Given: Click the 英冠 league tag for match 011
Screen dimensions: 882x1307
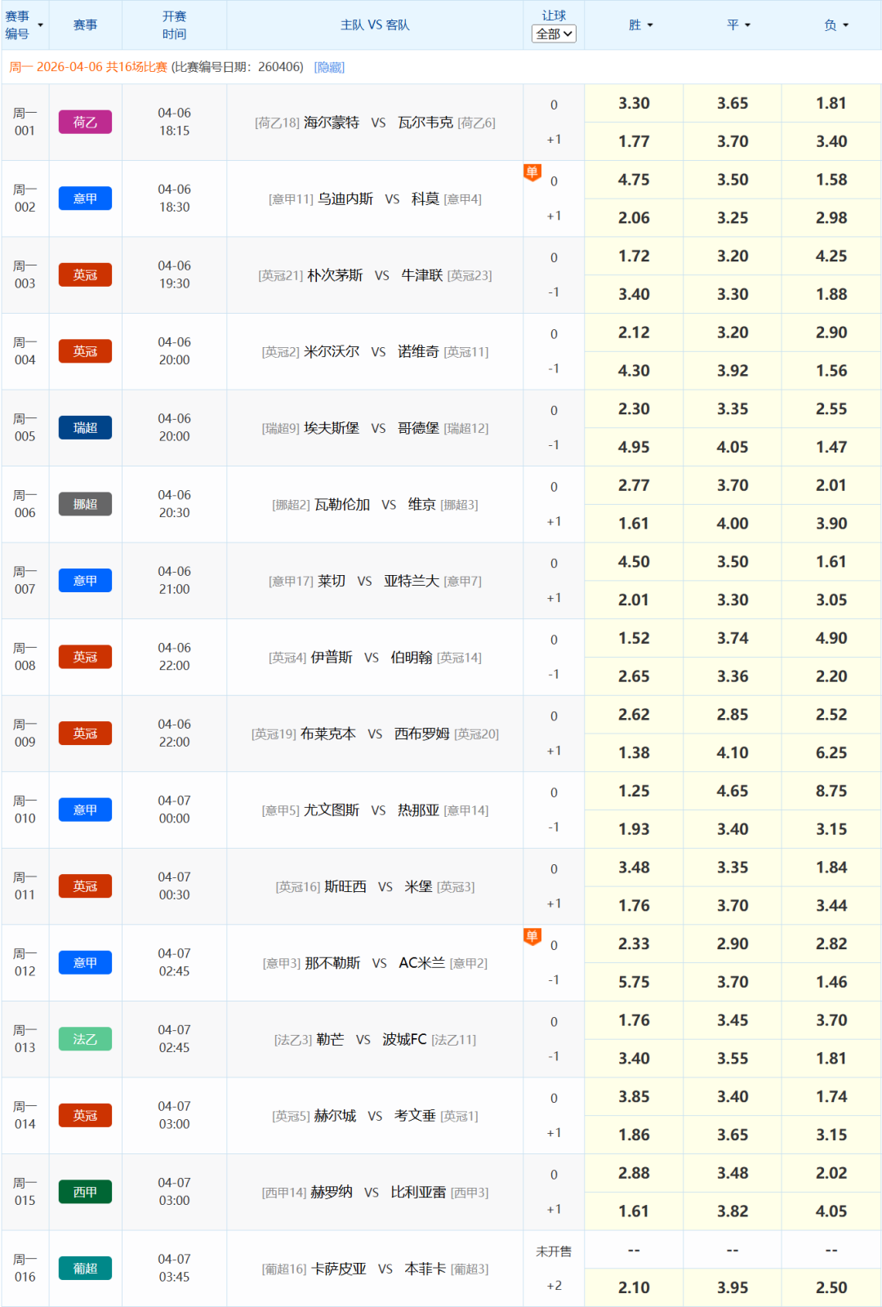Looking at the screenshot, I should tap(85, 886).
